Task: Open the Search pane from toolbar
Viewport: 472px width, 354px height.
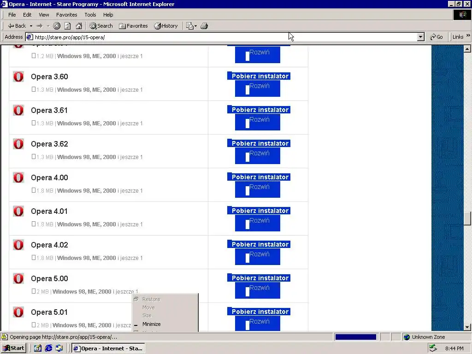Action: pyautogui.click(x=101, y=26)
